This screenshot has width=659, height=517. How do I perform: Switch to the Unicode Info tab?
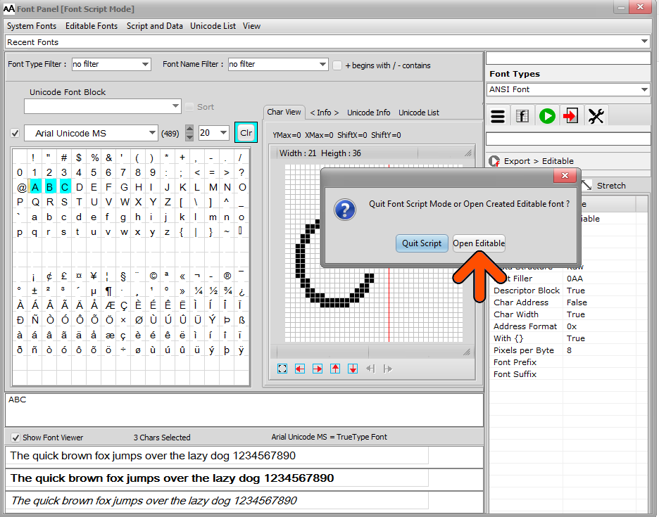[369, 113]
